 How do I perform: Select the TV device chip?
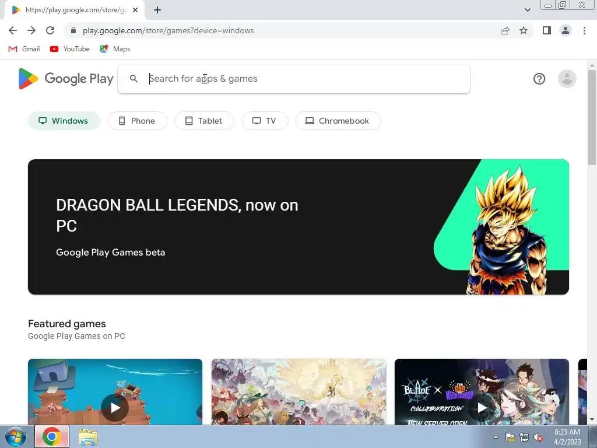click(265, 121)
